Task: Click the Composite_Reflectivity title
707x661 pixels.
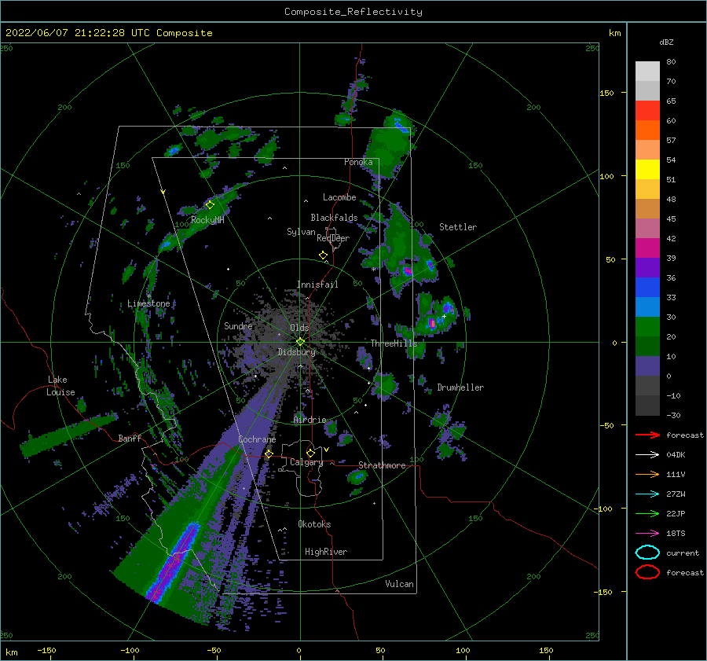Action: coord(353,12)
